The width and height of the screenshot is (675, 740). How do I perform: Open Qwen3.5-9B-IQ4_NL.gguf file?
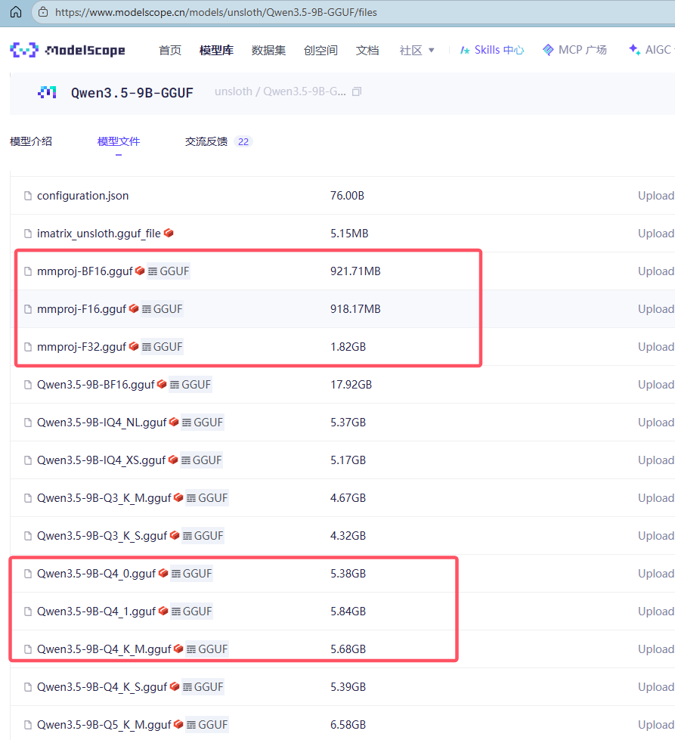point(102,422)
